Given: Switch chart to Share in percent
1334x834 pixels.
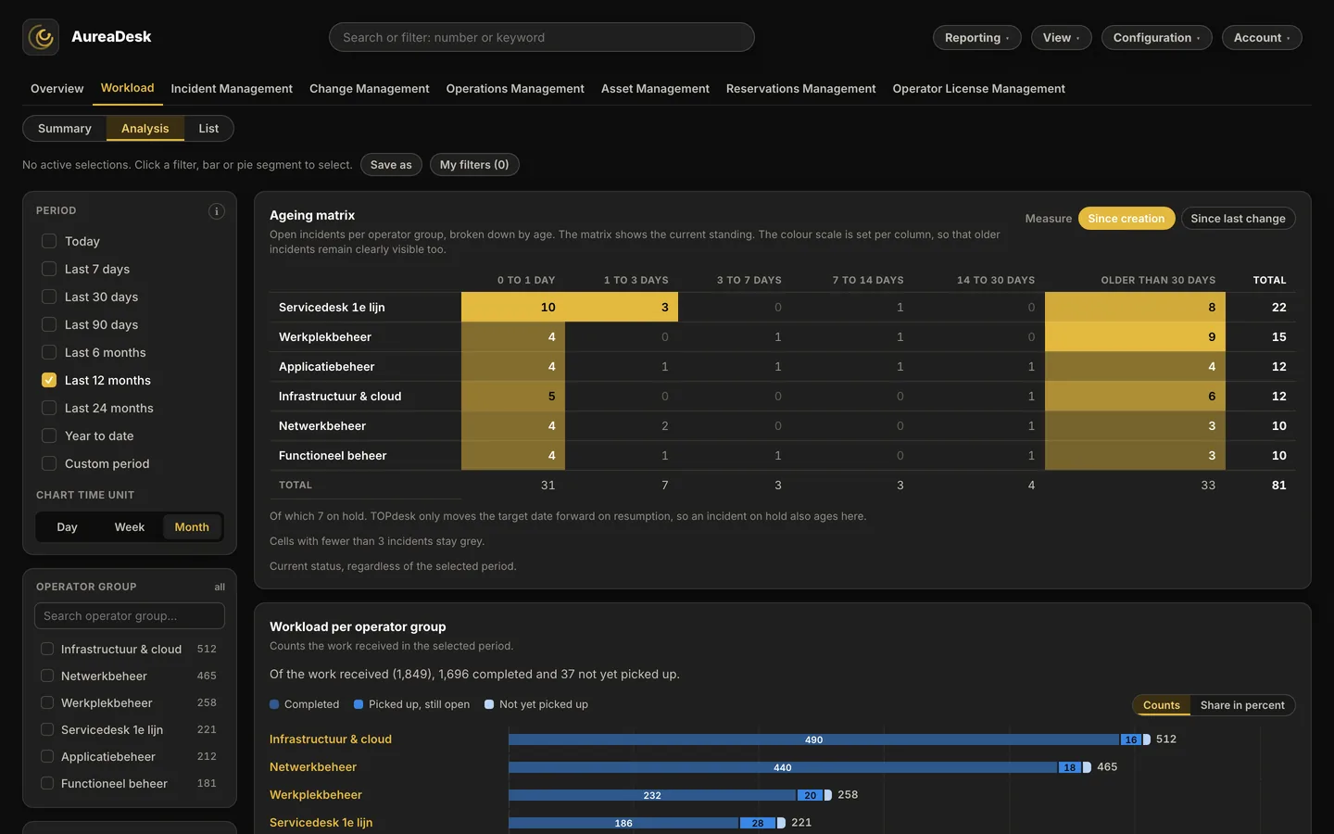Looking at the screenshot, I should pos(1242,705).
